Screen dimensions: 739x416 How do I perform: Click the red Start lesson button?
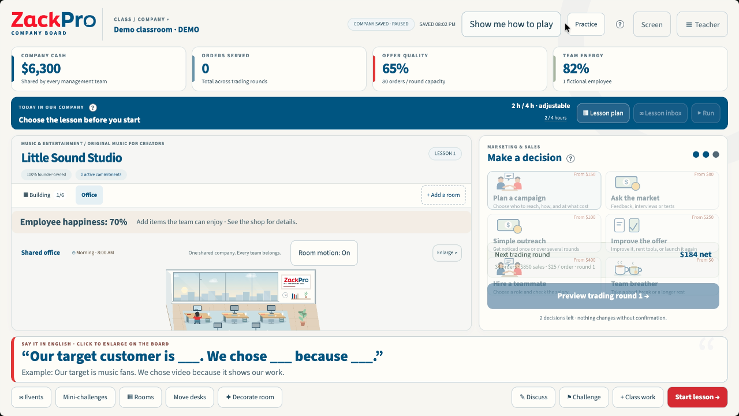pyautogui.click(x=697, y=397)
